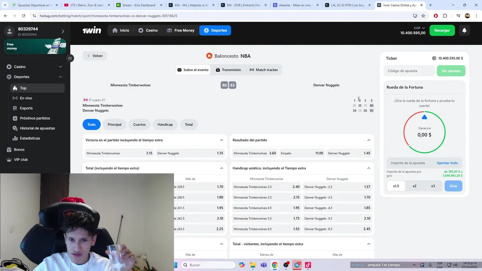Viewport: 482px width, 271px height.
Task: Reload the page in Chrome
Action: coord(23,16)
